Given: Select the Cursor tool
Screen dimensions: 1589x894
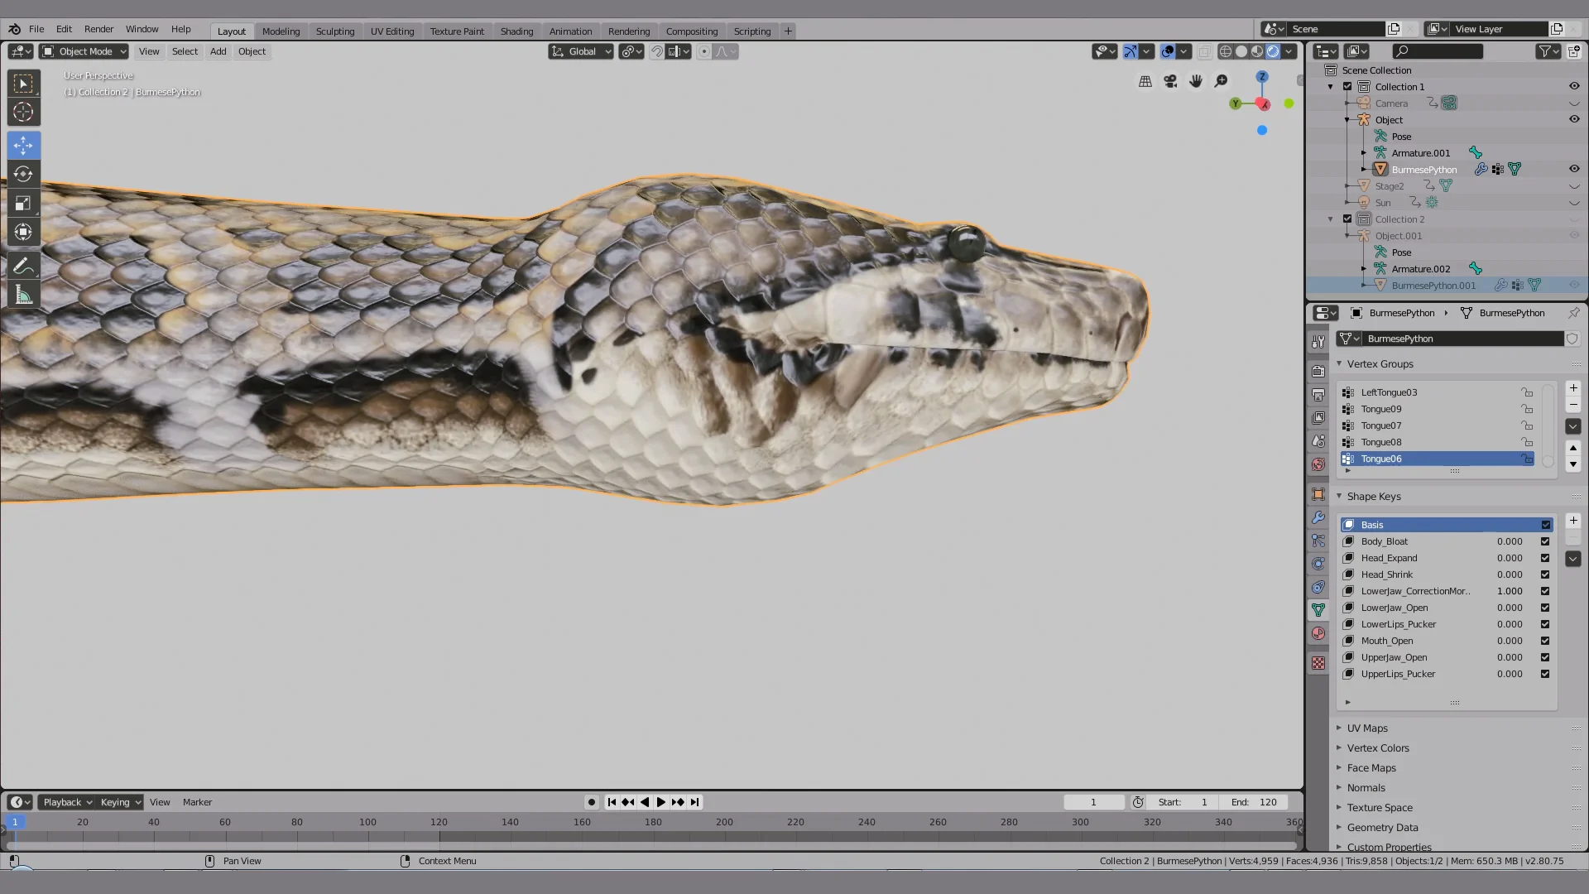Looking at the screenshot, I should coord(23,112).
